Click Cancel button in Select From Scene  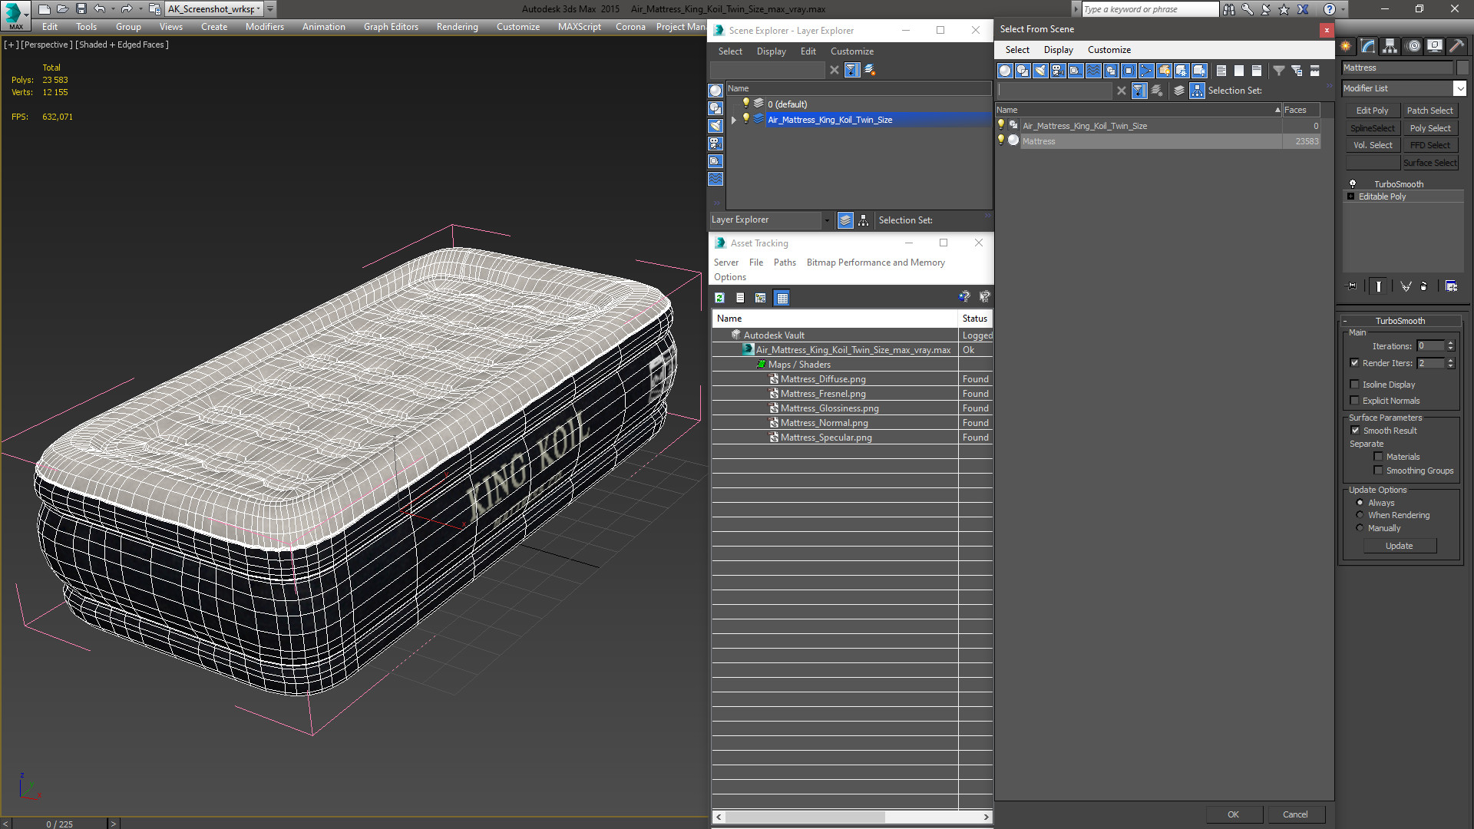tap(1295, 814)
